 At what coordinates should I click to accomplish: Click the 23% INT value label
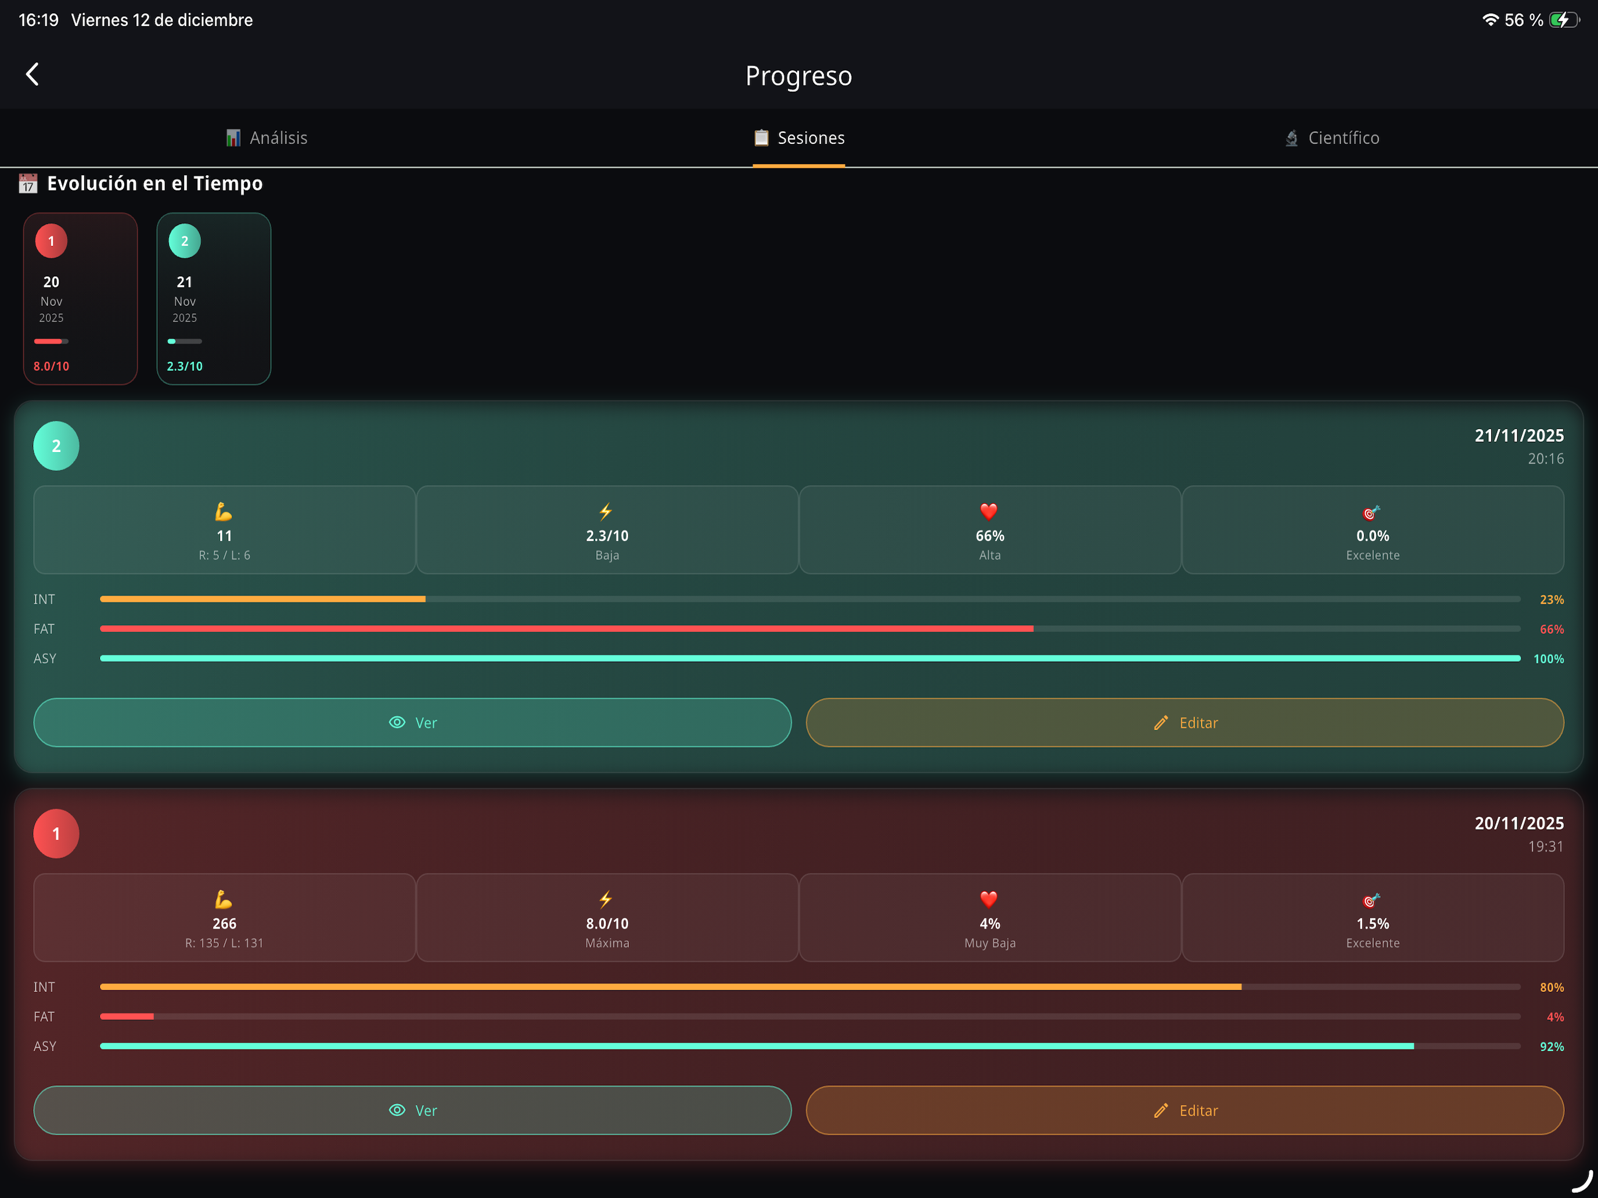1552,600
